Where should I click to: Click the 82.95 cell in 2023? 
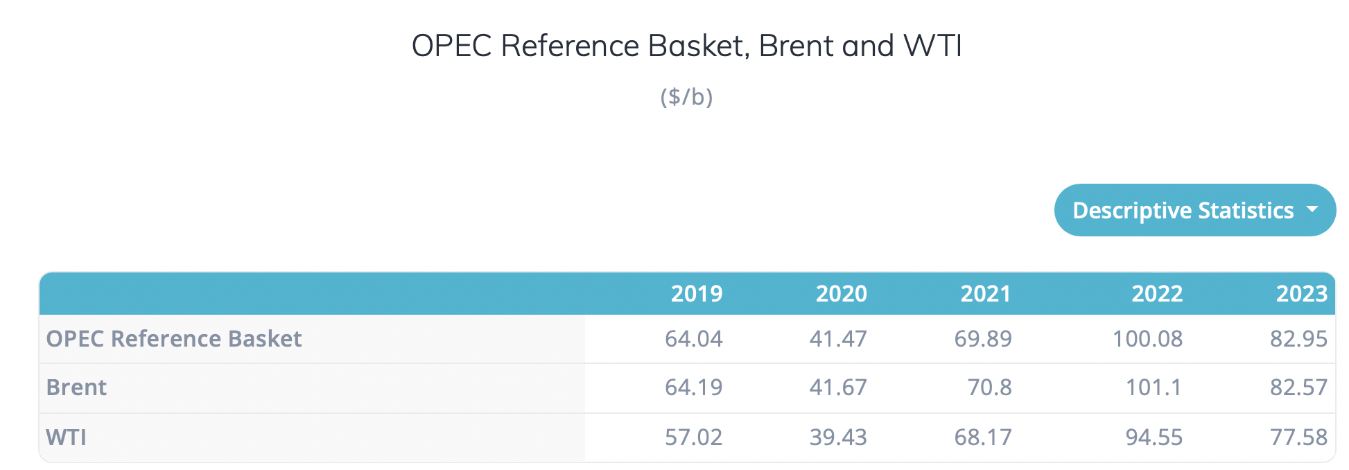point(1298,339)
